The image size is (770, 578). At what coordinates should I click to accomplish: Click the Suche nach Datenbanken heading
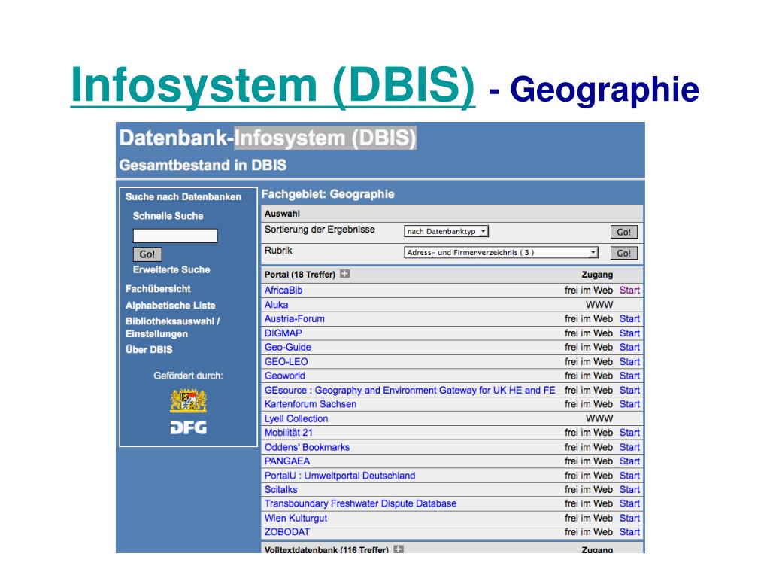183,196
